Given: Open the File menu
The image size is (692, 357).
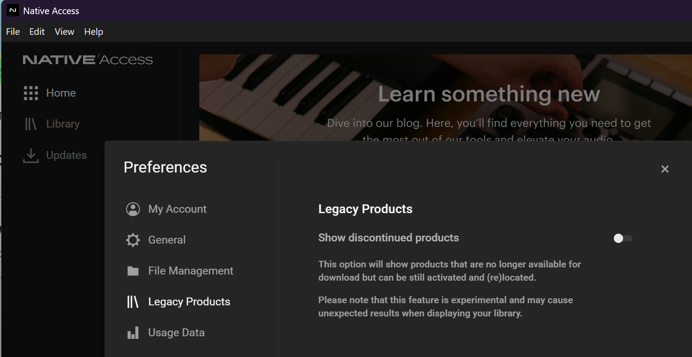Looking at the screenshot, I should pos(13,32).
